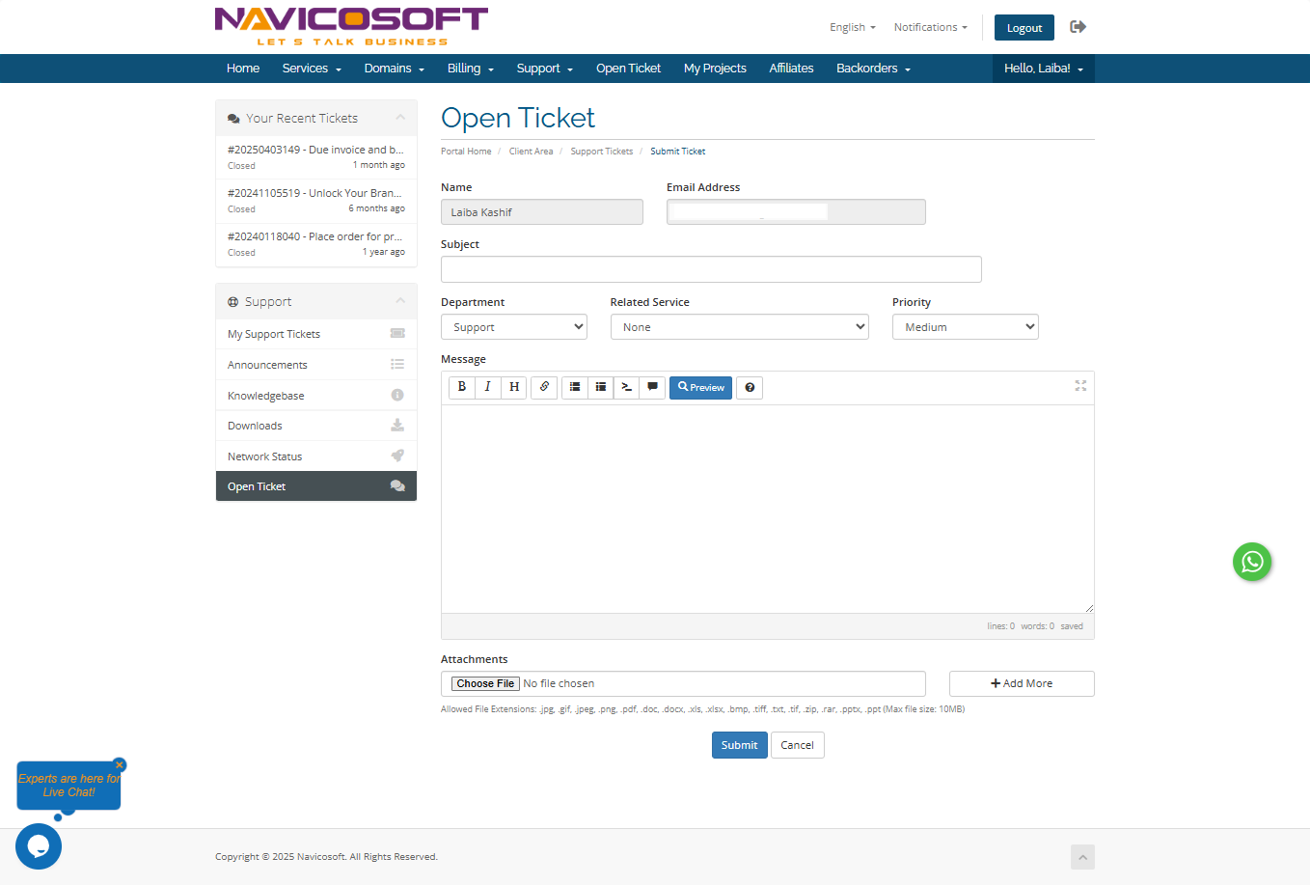
Task: Insert a heading in the message
Action: tap(514, 387)
